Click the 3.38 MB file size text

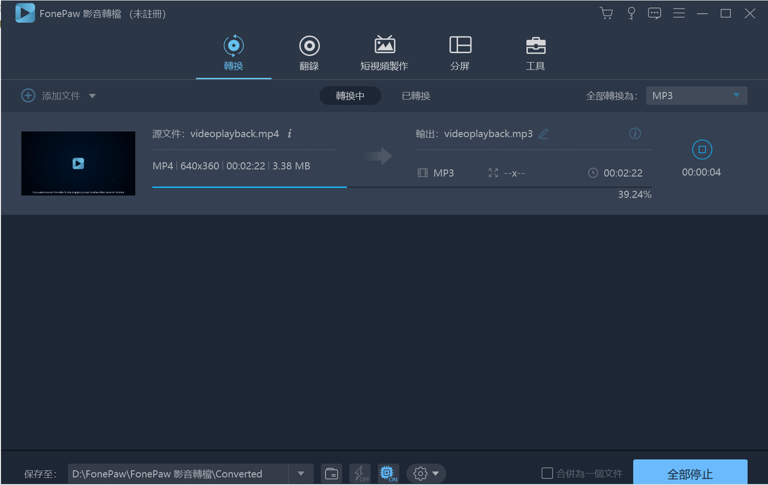[292, 166]
